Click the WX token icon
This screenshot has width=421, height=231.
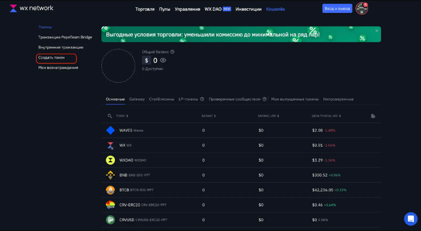[110, 146]
